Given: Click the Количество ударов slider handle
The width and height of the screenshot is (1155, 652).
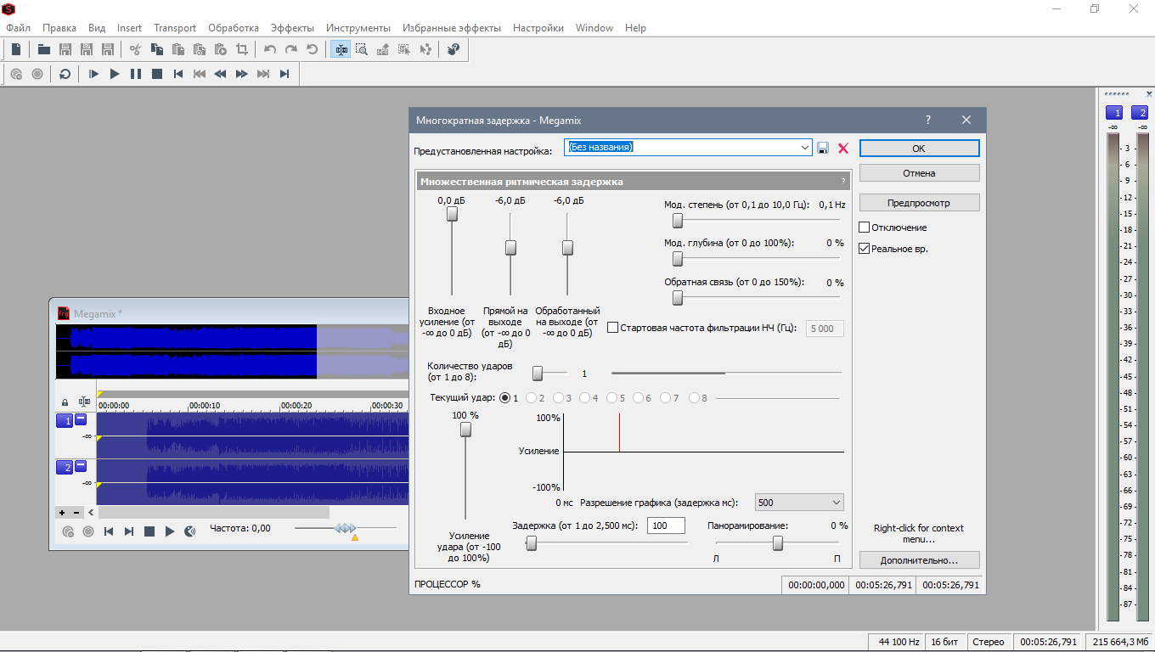Looking at the screenshot, I should pyautogui.click(x=538, y=373).
